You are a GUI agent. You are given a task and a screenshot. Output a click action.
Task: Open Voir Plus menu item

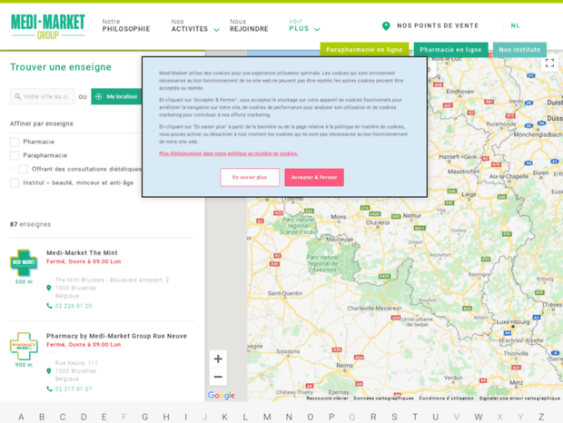tap(299, 25)
